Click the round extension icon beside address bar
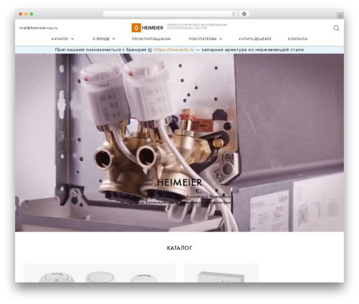 [x=244, y=14]
